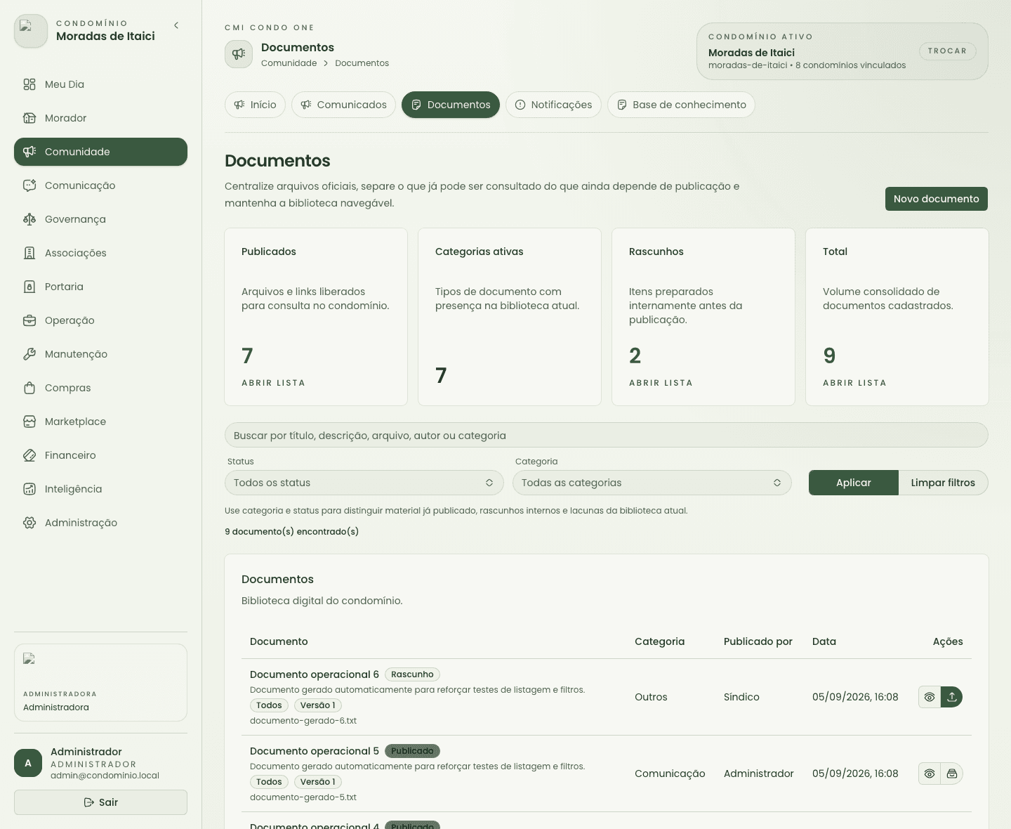Click Documento operacional 5 title
This screenshot has width=1011, height=829.
[x=315, y=751]
